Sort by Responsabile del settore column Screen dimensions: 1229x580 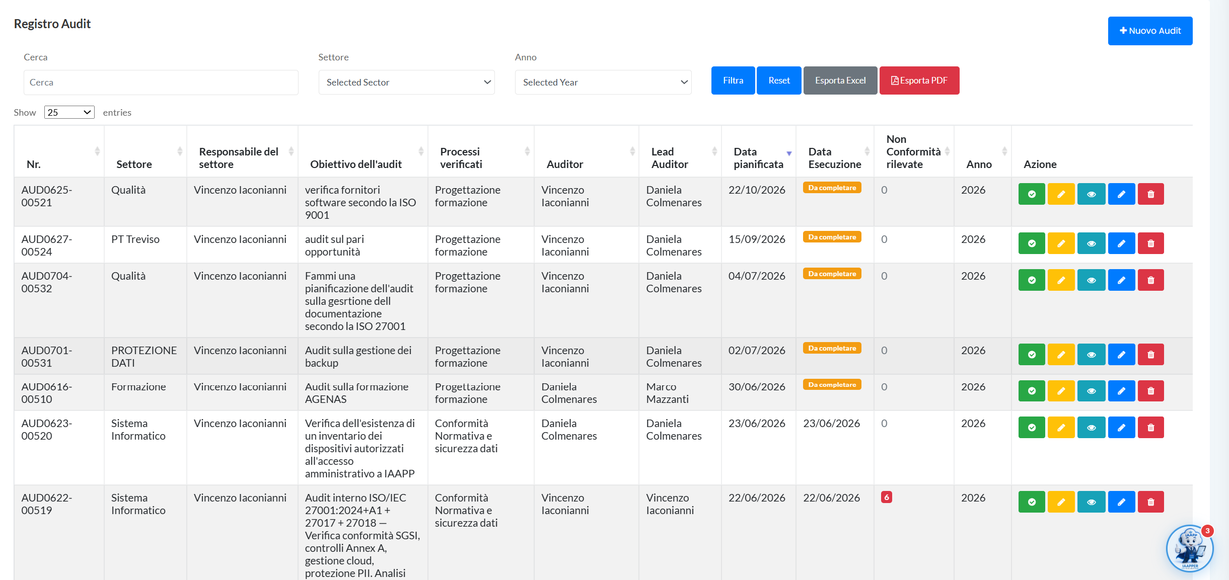click(243, 151)
